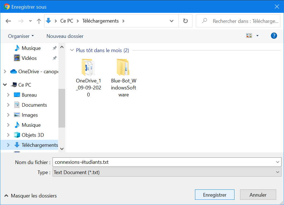Expand the OneDrive tree node

(5, 72)
